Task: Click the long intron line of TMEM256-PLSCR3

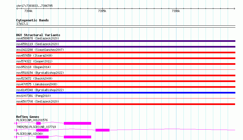Action: (172, 129)
